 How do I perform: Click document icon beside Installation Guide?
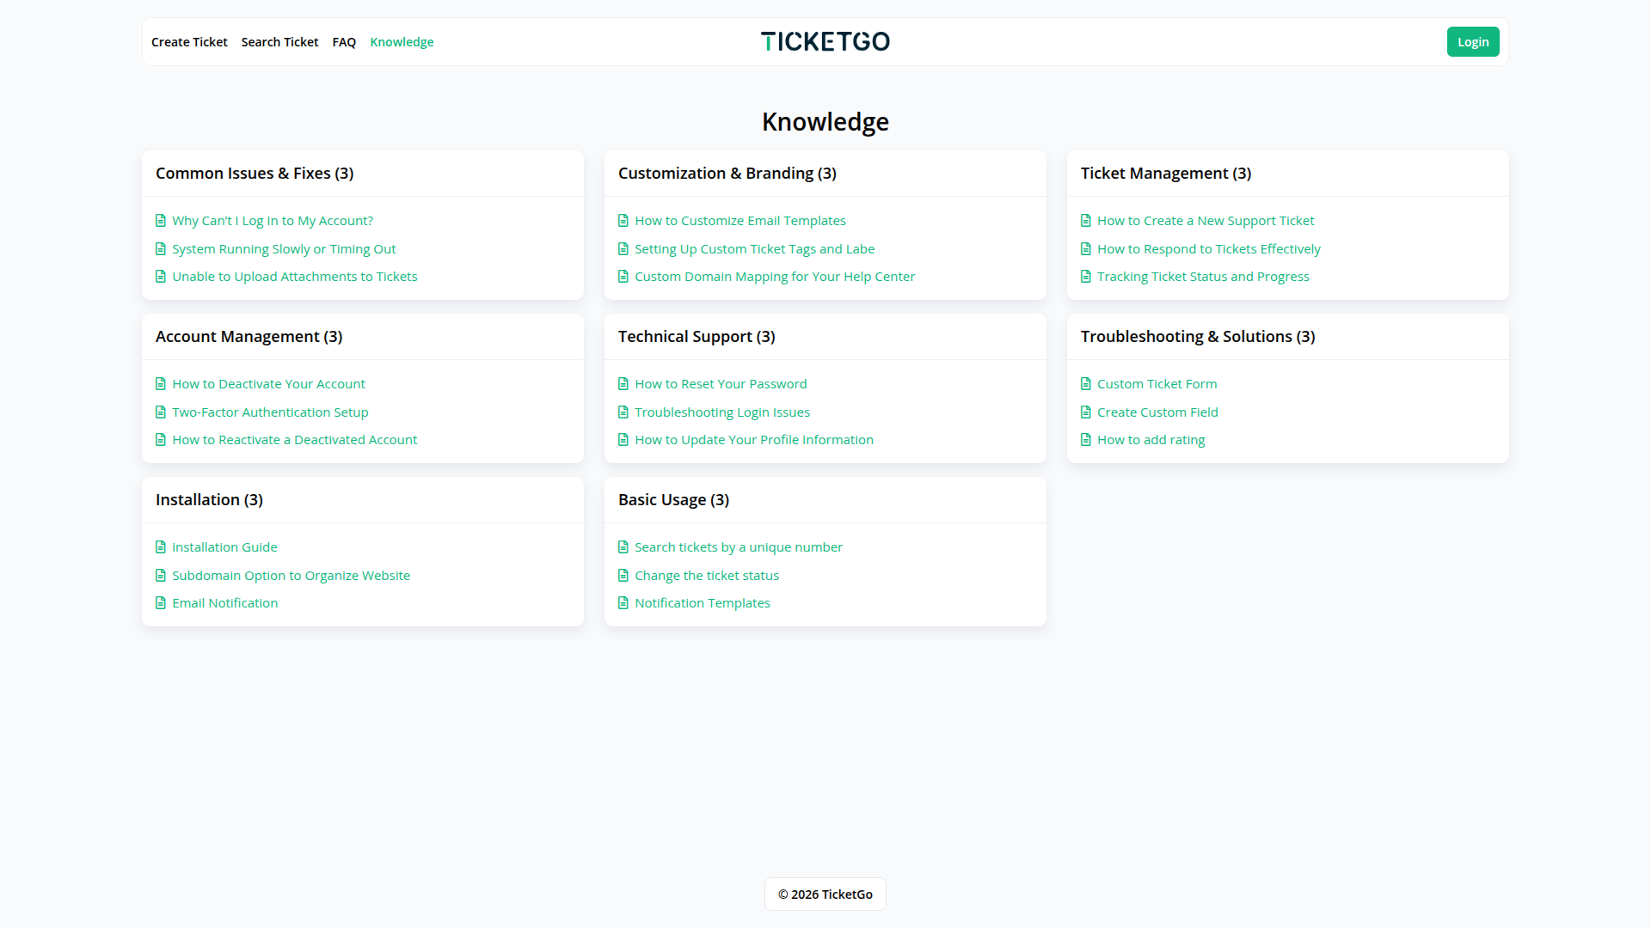click(x=161, y=547)
